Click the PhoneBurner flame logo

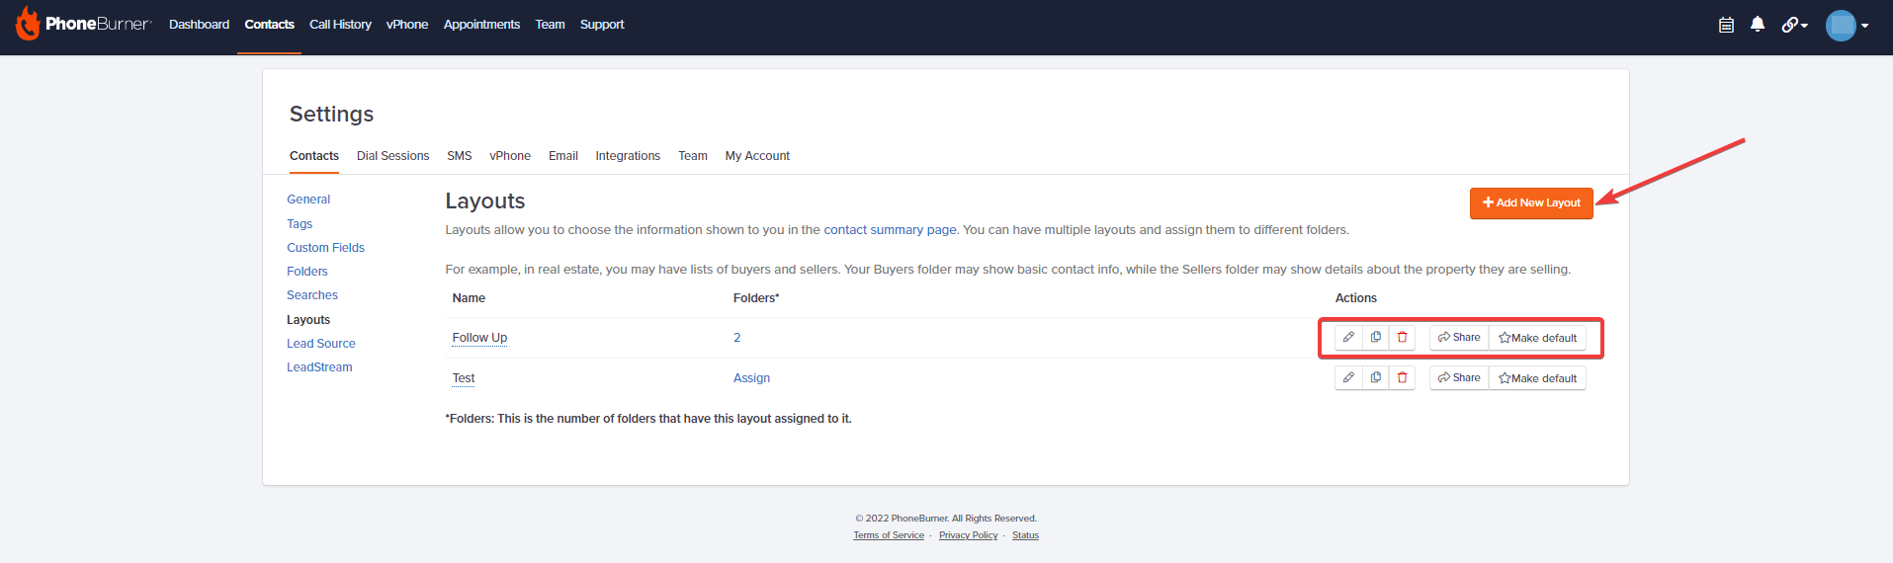[x=28, y=24]
